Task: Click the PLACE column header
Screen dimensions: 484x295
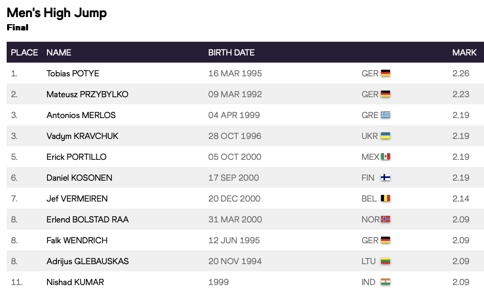Action: pyautogui.click(x=24, y=53)
